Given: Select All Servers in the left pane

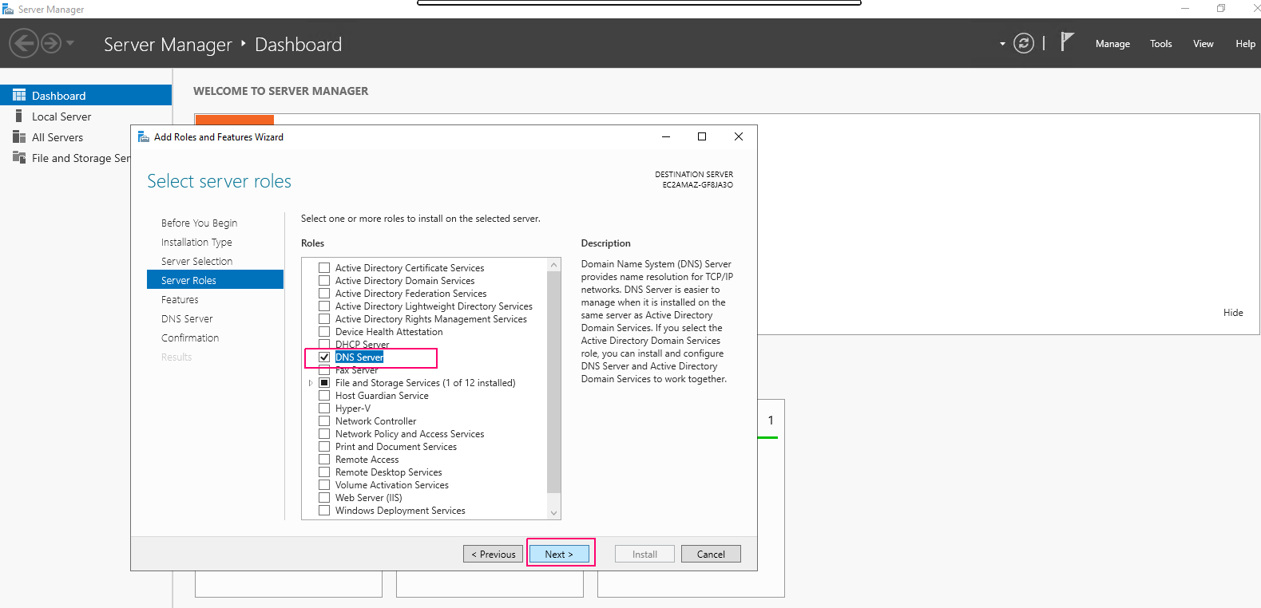Looking at the screenshot, I should [57, 137].
